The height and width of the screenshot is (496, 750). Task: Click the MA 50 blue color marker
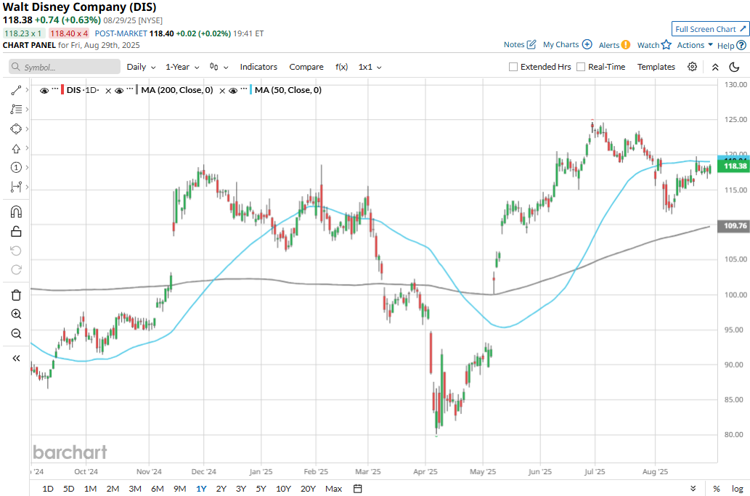coord(251,90)
